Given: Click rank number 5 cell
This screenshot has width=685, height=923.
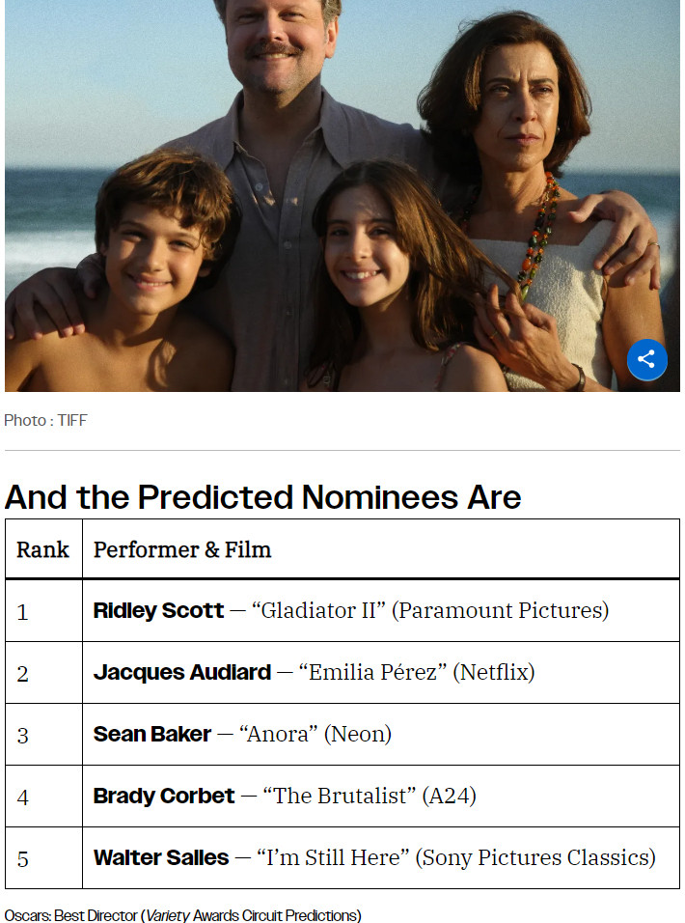Looking at the screenshot, I should tap(43, 858).
